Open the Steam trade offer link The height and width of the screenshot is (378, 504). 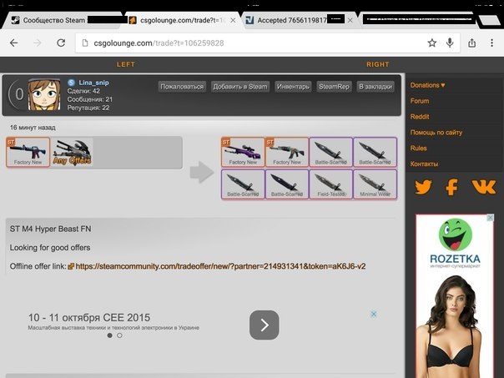(x=220, y=266)
